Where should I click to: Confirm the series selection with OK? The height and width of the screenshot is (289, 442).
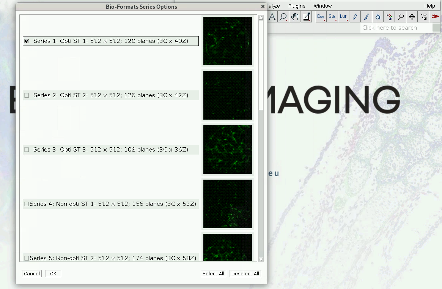click(x=53, y=273)
